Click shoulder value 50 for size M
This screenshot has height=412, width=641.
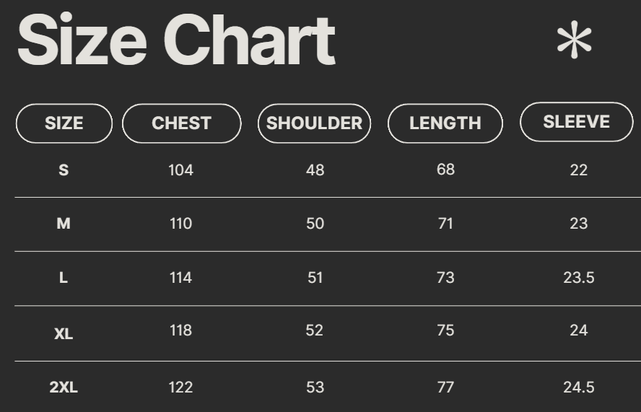pos(315,224)
